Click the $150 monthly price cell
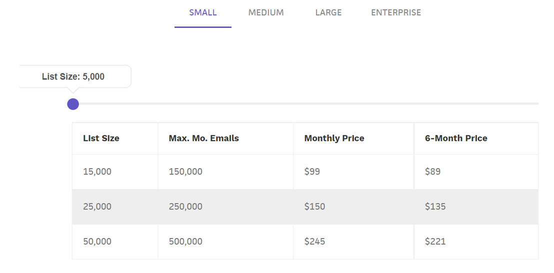Viewport: 554px width, 273px height. [x=353, y=207]
